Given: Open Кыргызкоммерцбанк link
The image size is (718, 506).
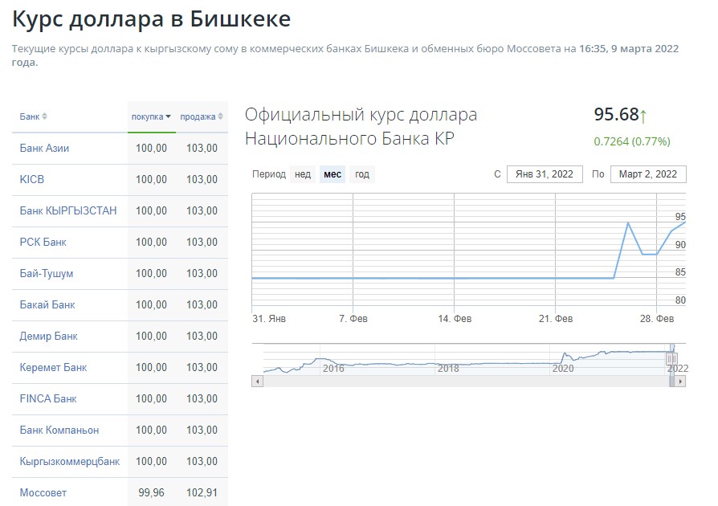Looking at the screenshot, I should [x=70, y=462].
